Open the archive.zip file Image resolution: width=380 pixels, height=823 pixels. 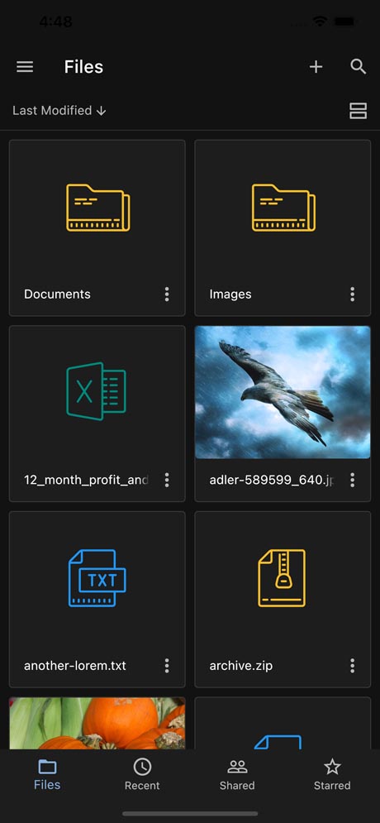[x=283, y=600]
